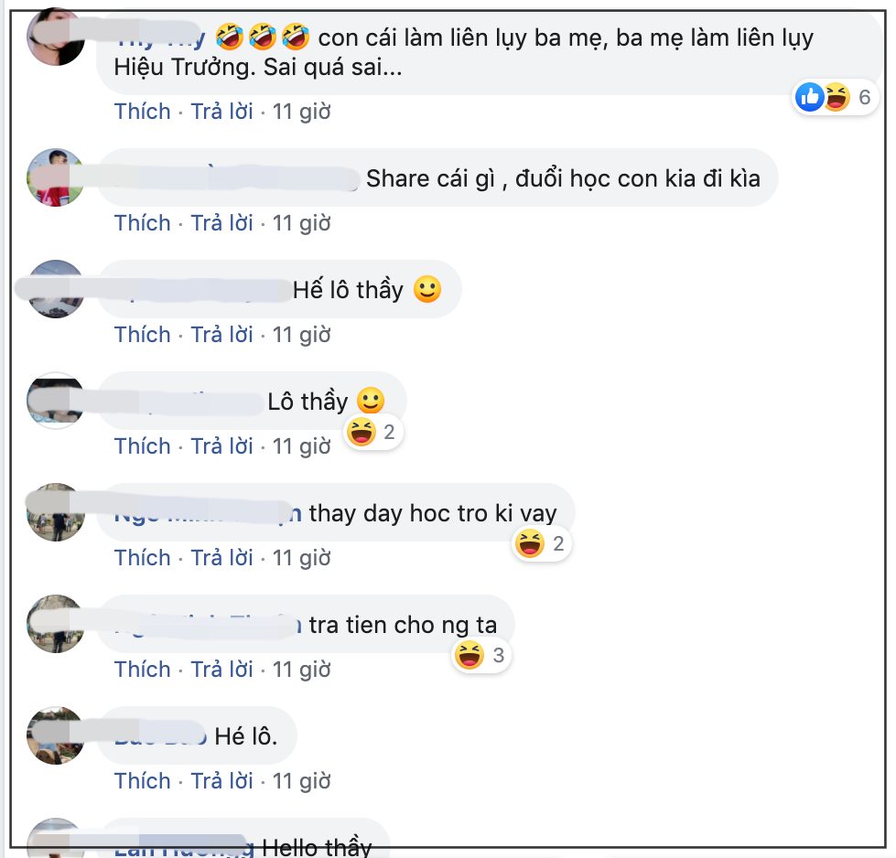The width and height of the screenshot is (896, 858).
Task: Click profile picture beside "Hế lô thầy" comment
Action: (x=56, y=289)
